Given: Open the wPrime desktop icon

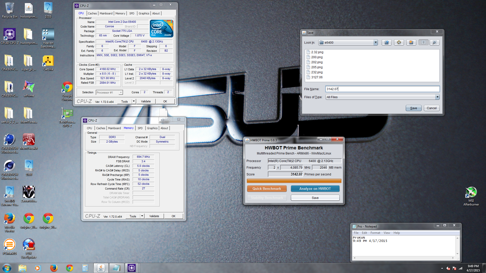Looking at the screenshot, I should [29, 89].
